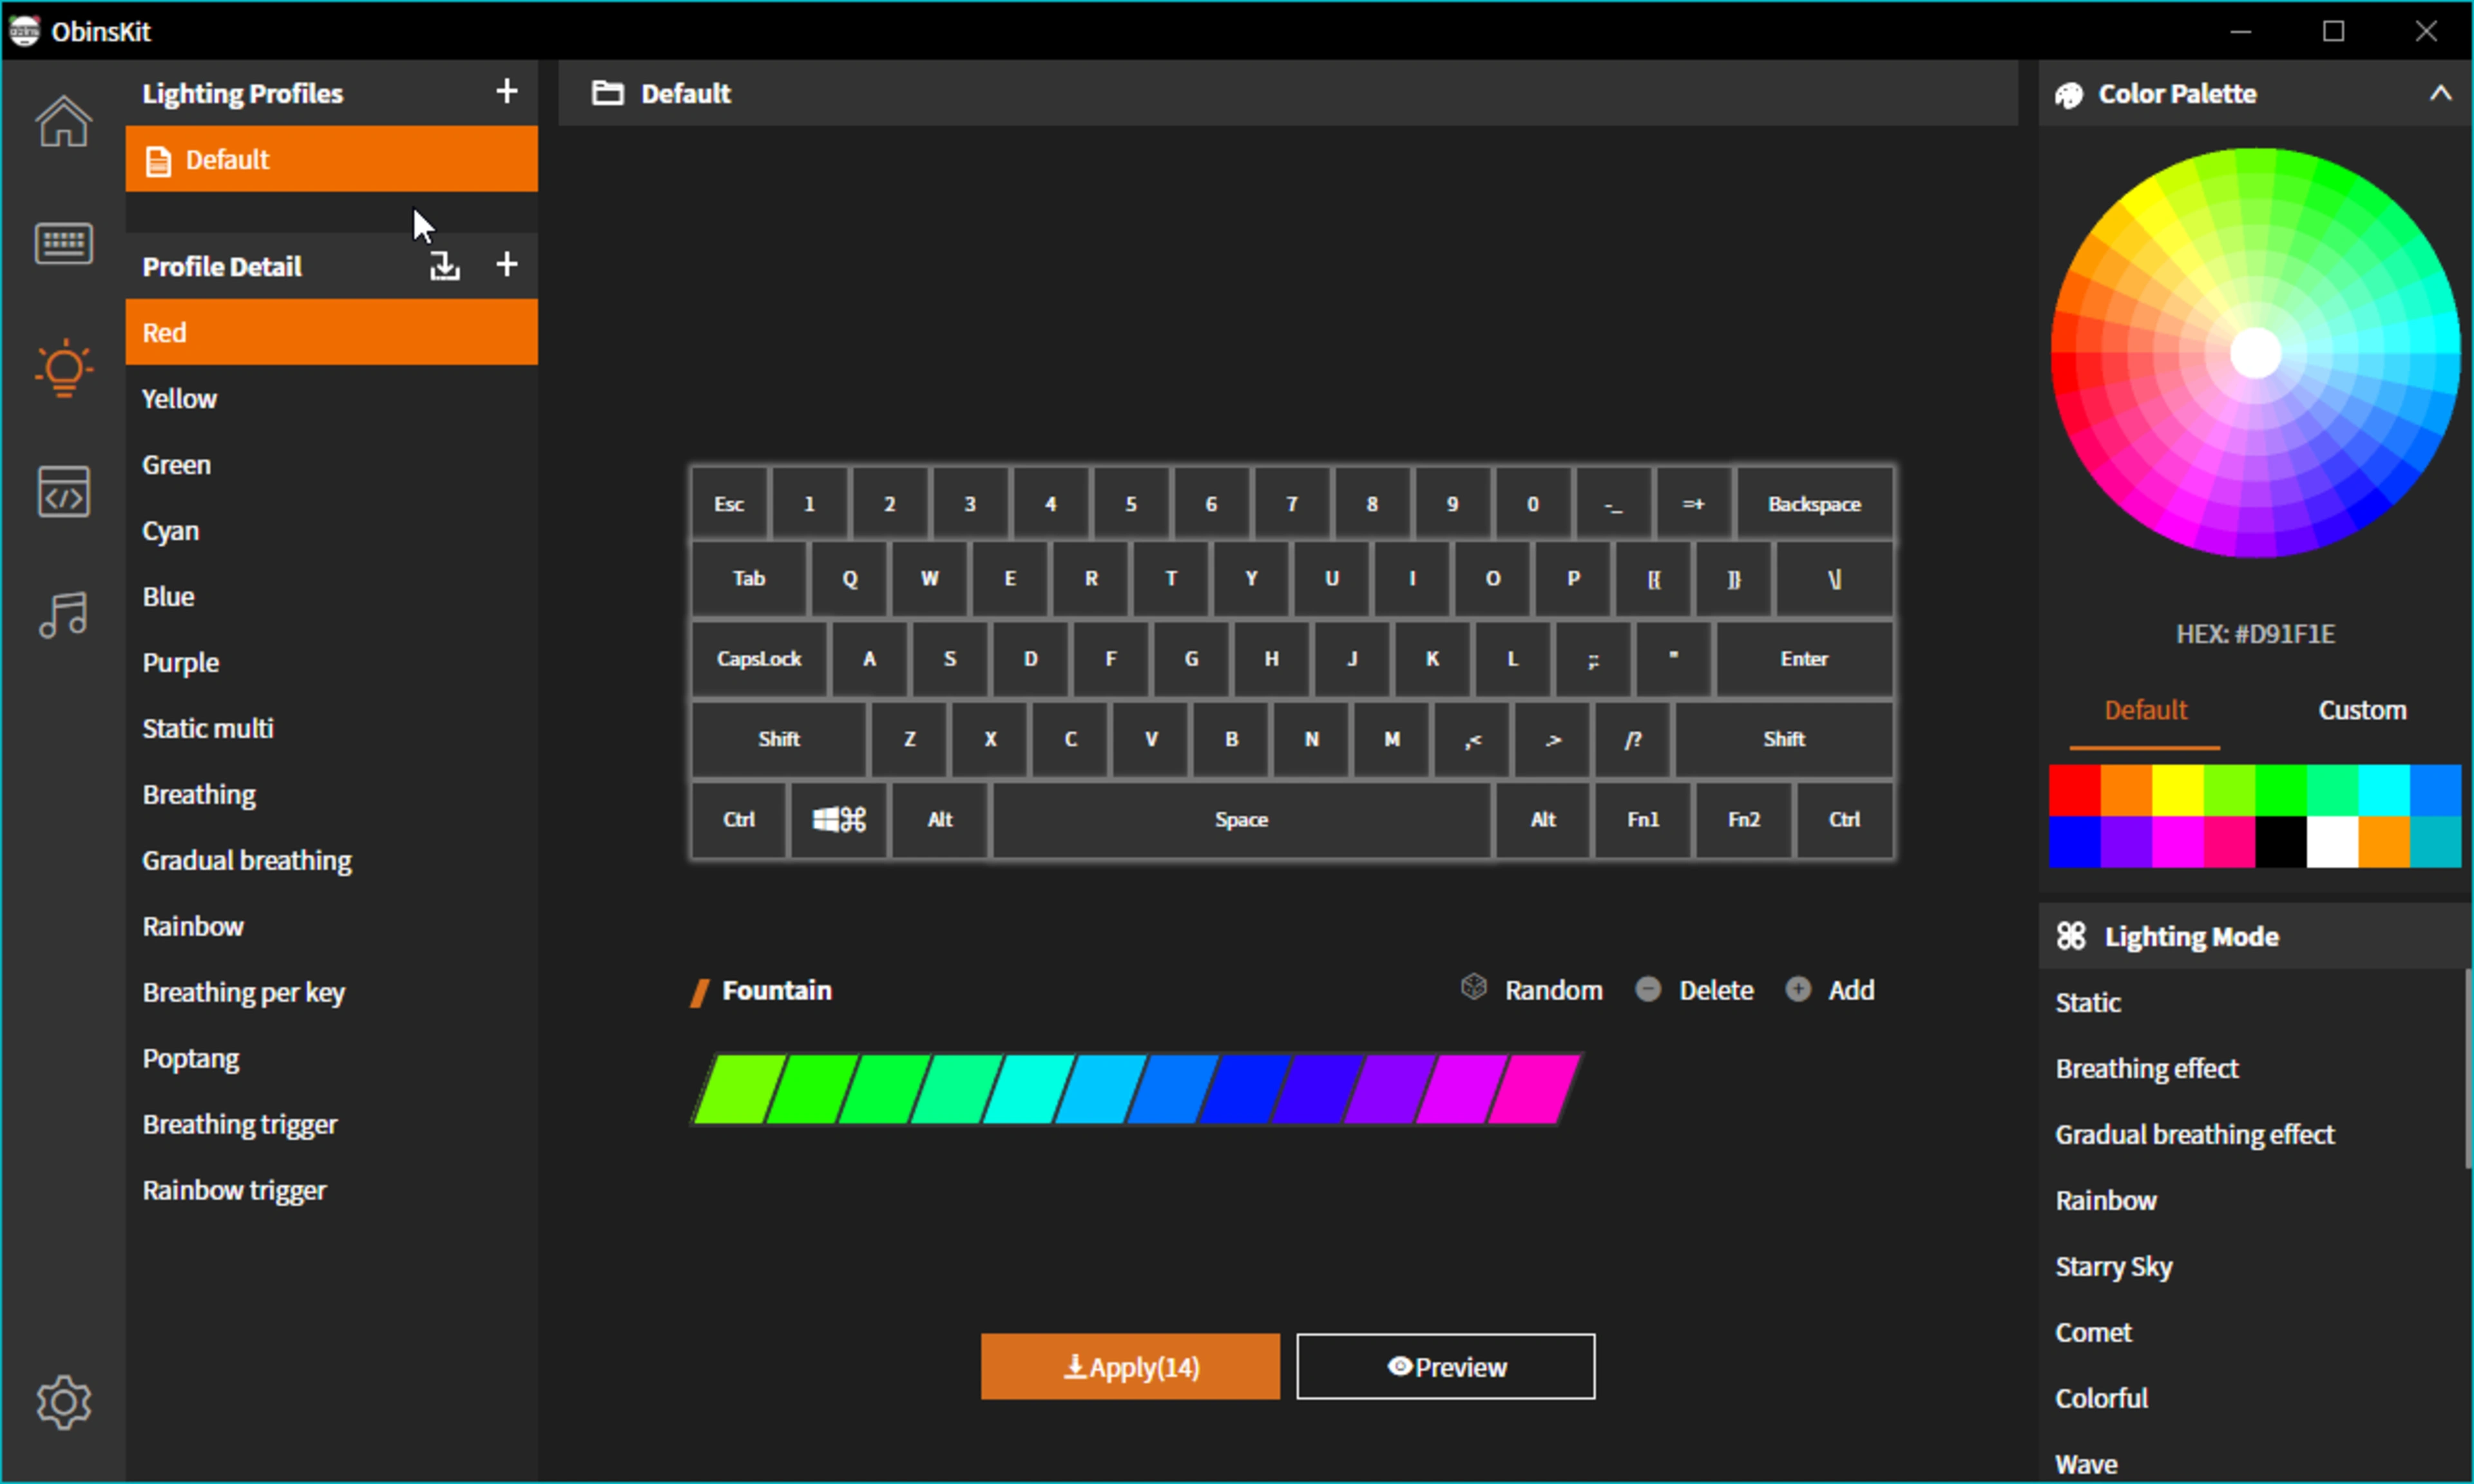Select the Static multi preset
Image resolution: width=2474 pixels, height=1484 pixels.
(331, 728)
